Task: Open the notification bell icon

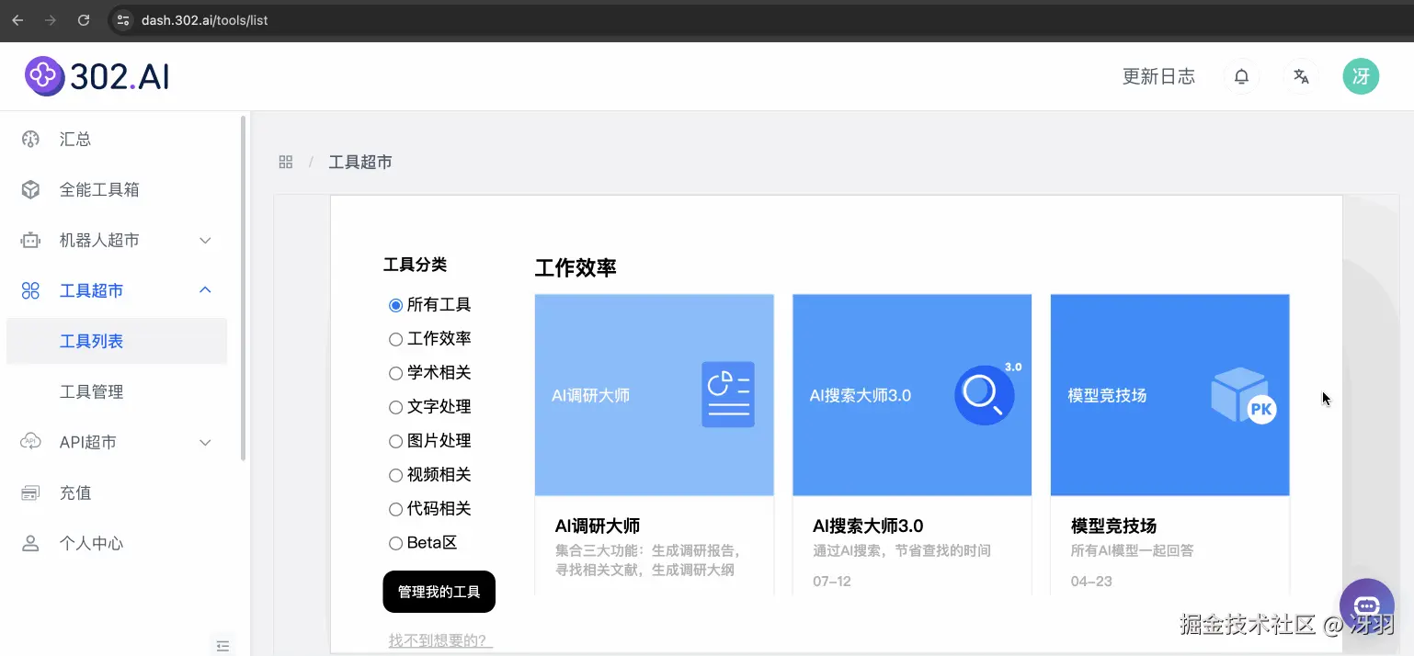Action: point(1241,76)
